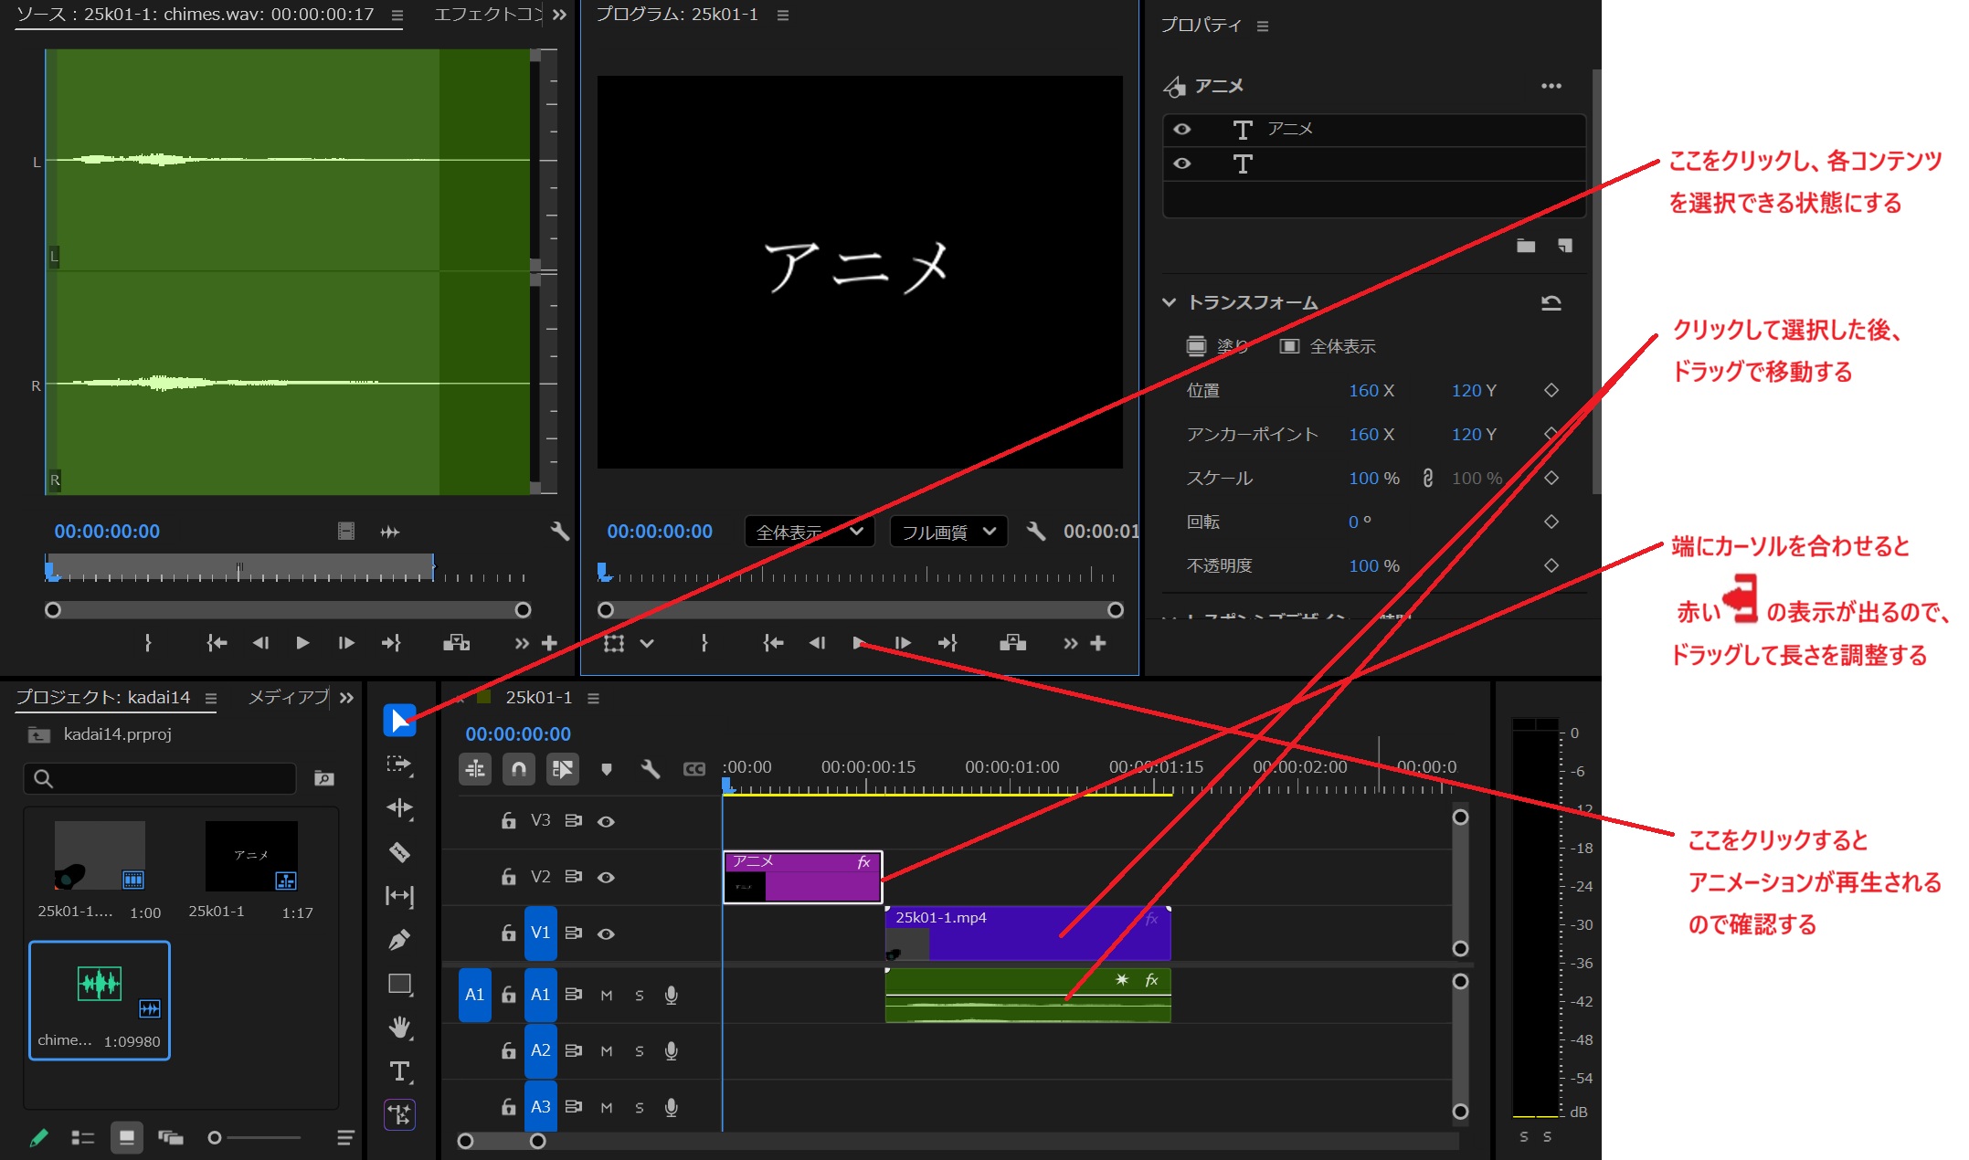The width and height of the screenshot is (1969, 1160).
Task: Select the Razor tool in toolbar
Action: (x=399, y=852)
